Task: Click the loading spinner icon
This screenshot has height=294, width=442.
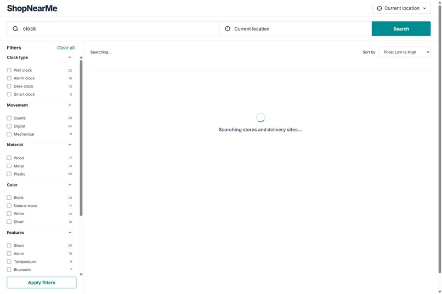Action: [260, 118]
